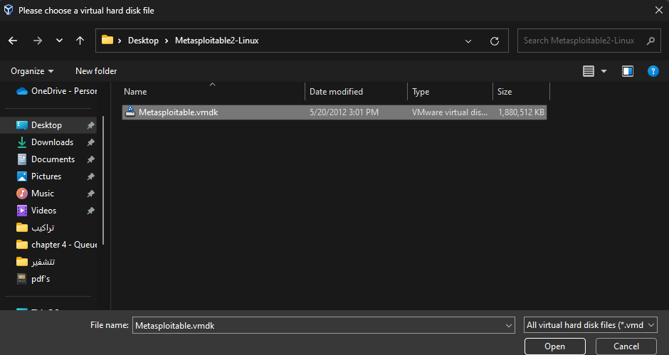Expand the File name dropdown arrow
This screenshot has width=669, height=355.
pyautogui.click(x=509, y=326)
